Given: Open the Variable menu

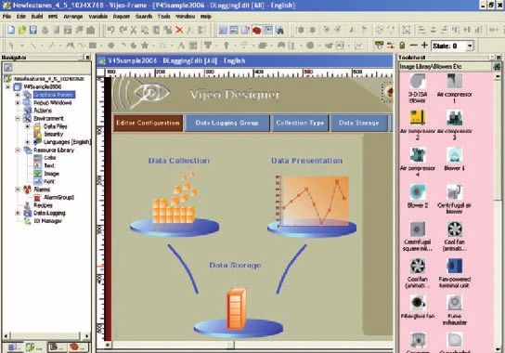Looking at the screenshot, I should [97, 16].
